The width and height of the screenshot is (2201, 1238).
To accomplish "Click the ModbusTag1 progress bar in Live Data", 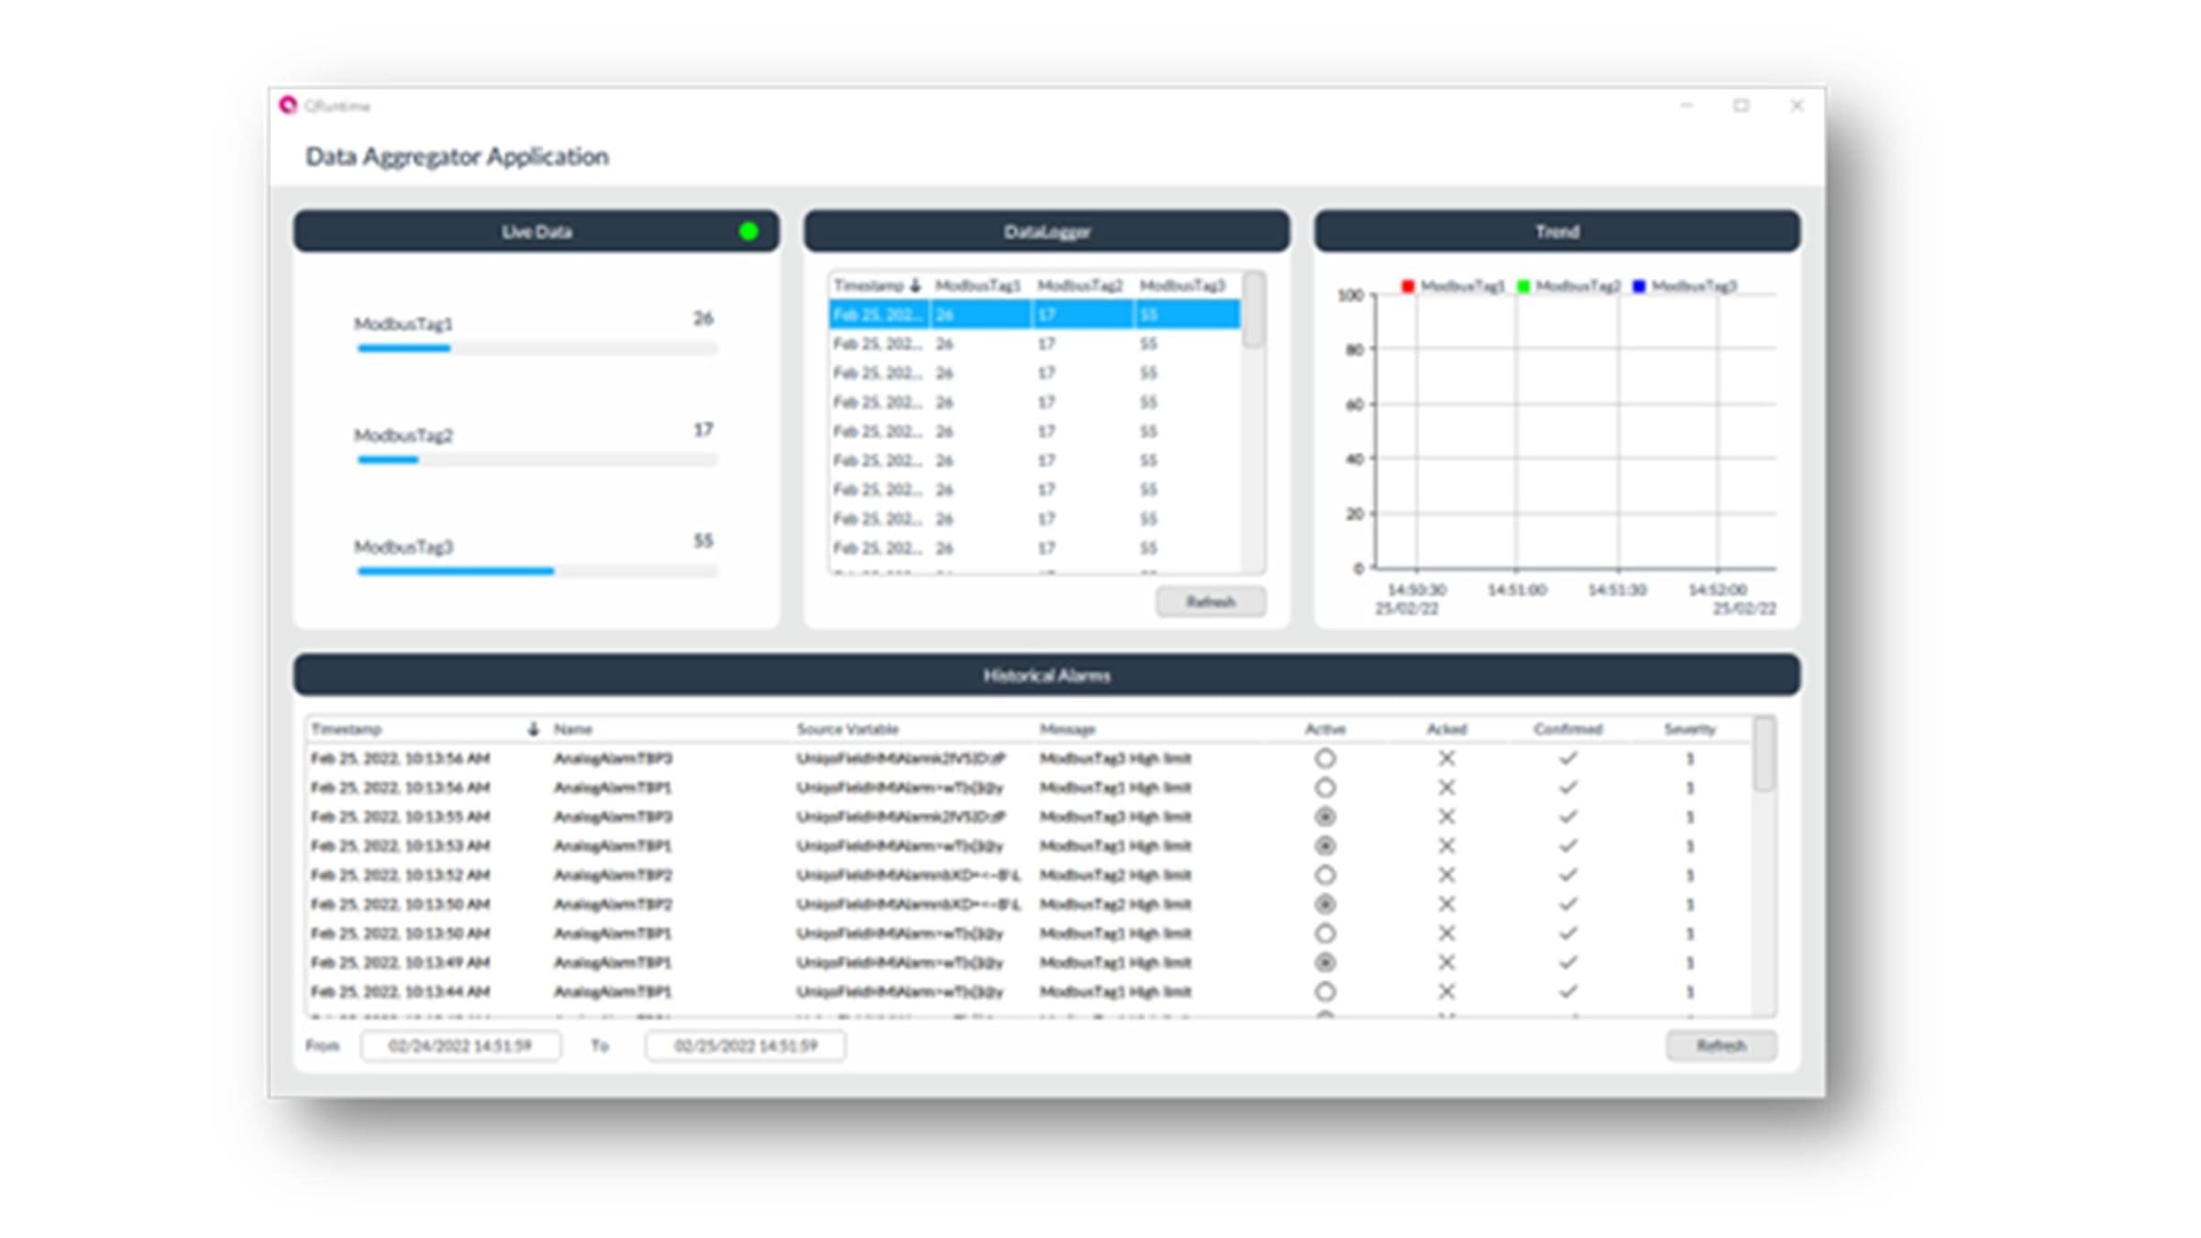I will 537,348.
